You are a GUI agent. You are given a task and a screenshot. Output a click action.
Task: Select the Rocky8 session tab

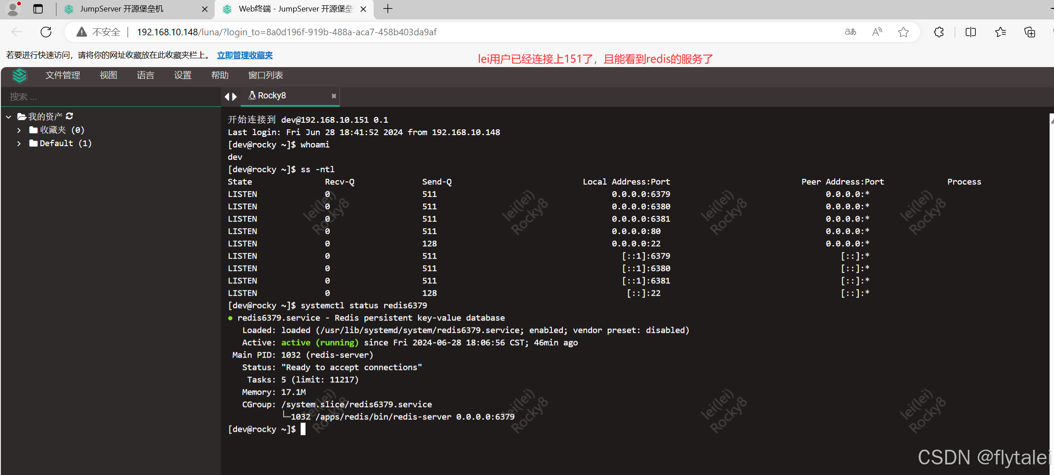(x=290, y=96)
